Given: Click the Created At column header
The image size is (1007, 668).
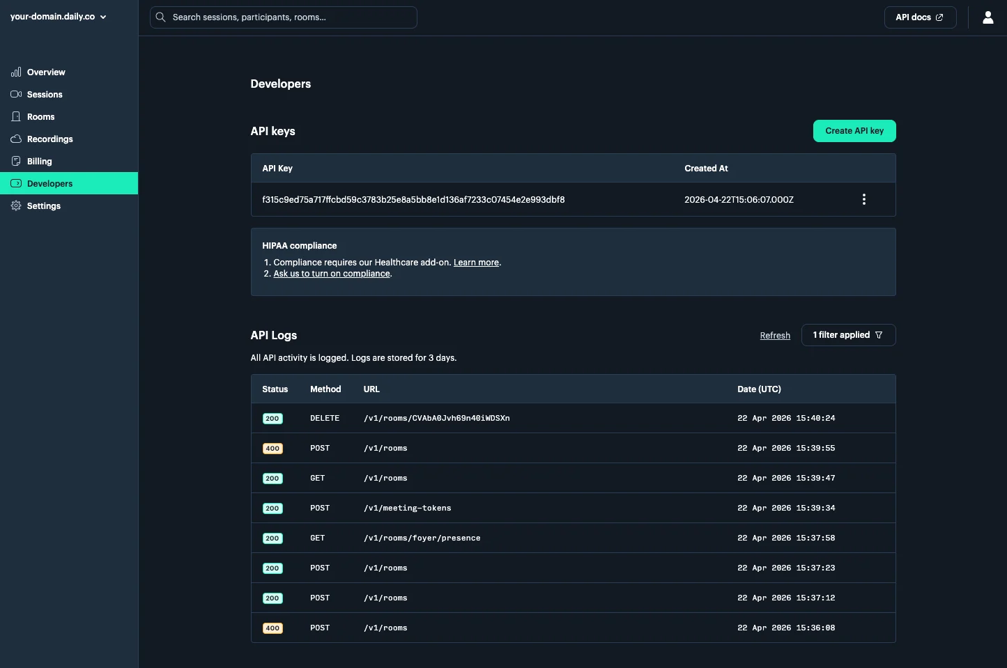Looking at the screenshot, I should coord(706,169).
